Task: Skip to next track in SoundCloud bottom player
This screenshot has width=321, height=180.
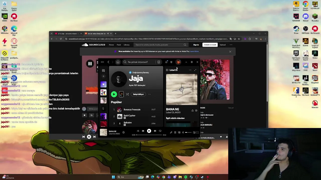Action: point(95,137)
